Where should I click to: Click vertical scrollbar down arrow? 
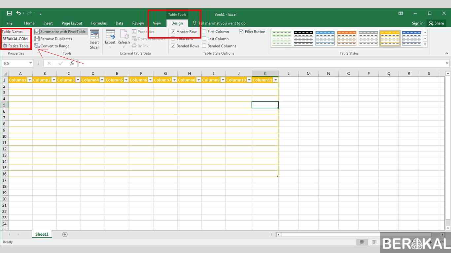coord(448,228)
